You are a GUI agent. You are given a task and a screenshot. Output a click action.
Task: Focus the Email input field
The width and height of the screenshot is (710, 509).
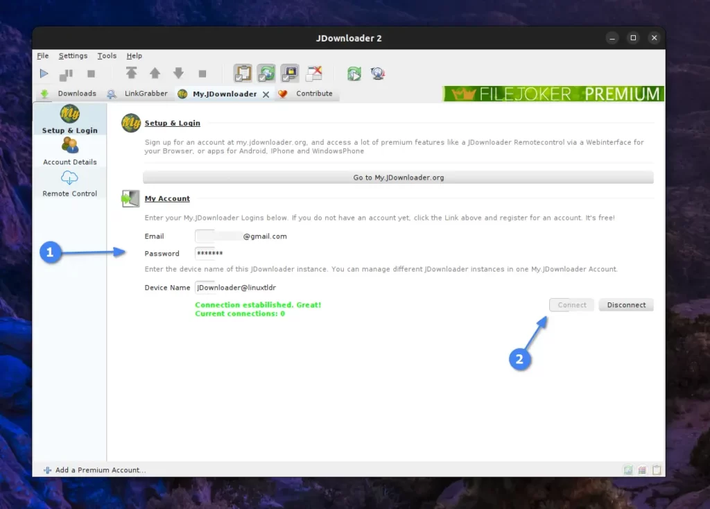point(242,236)
